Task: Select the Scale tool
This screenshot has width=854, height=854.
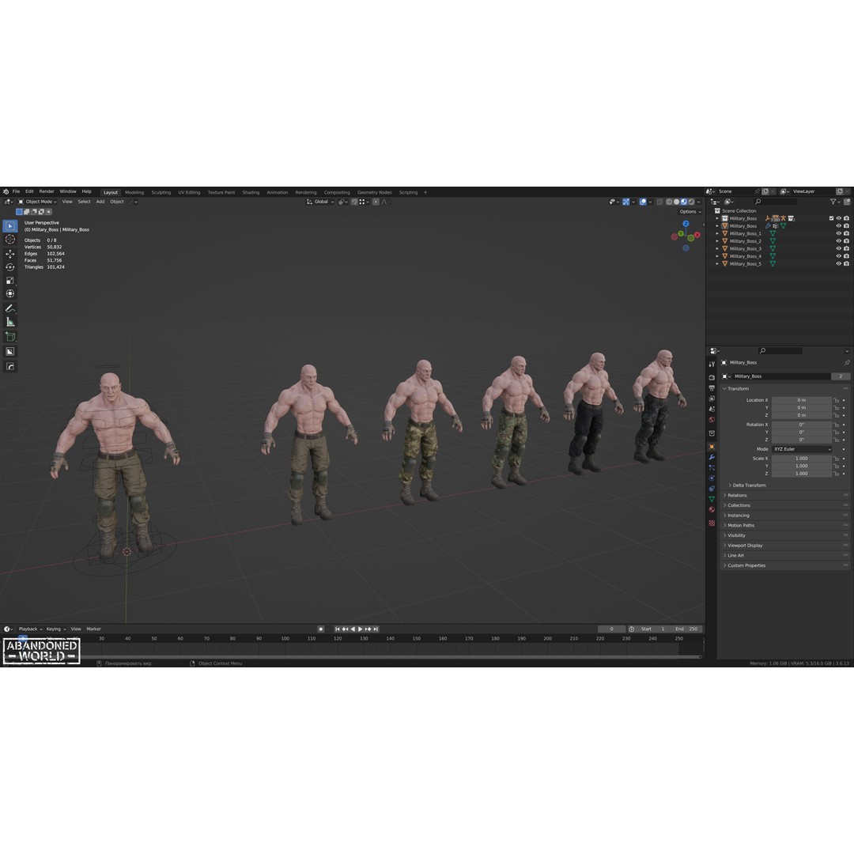Action: coord(9,281)
